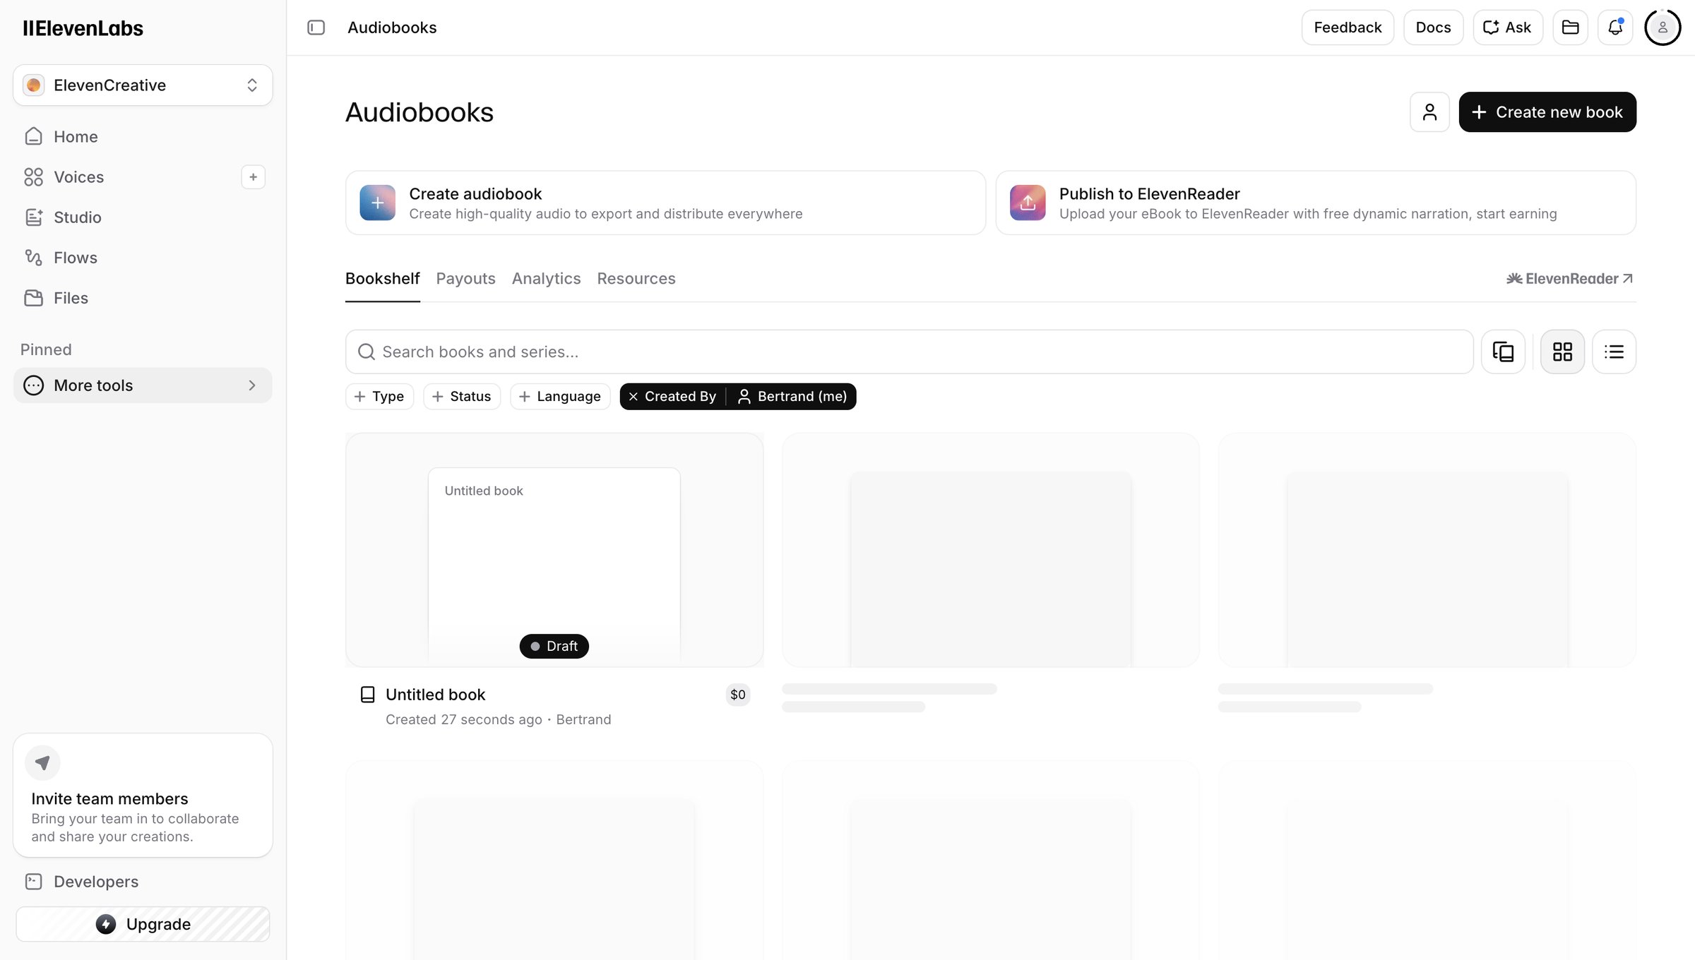Change the Bertrand (me) creator filter
This screenshot has height=960, width=1695.
coord(792,397)
